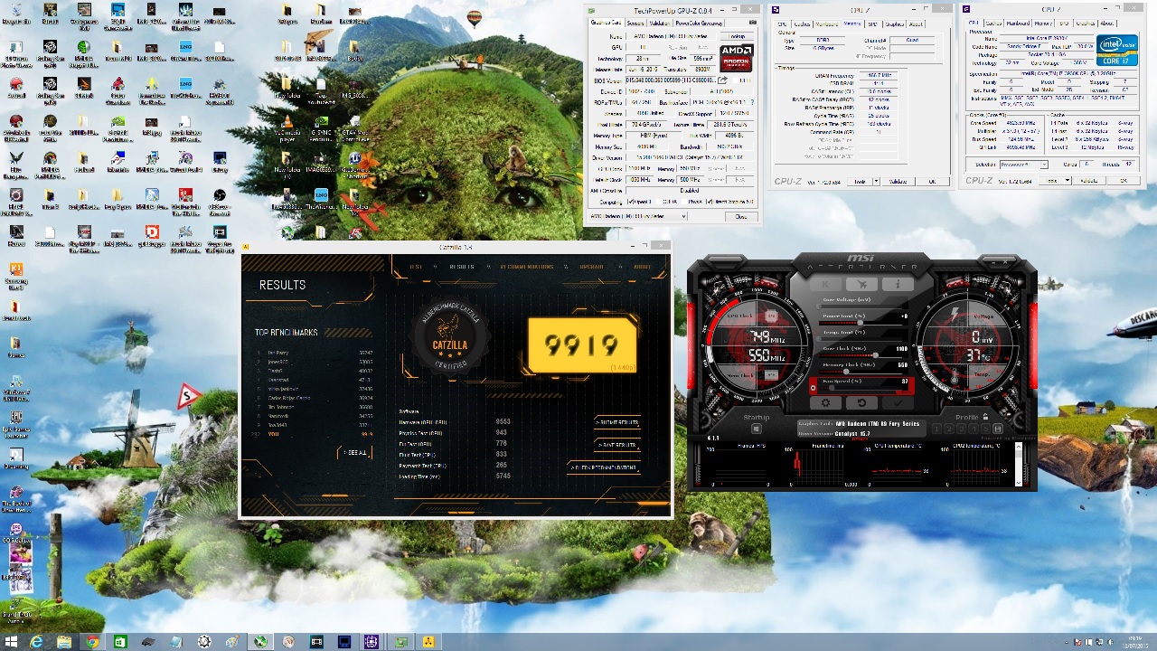Click Afterburner's airplane icon button

coord(862,285)
